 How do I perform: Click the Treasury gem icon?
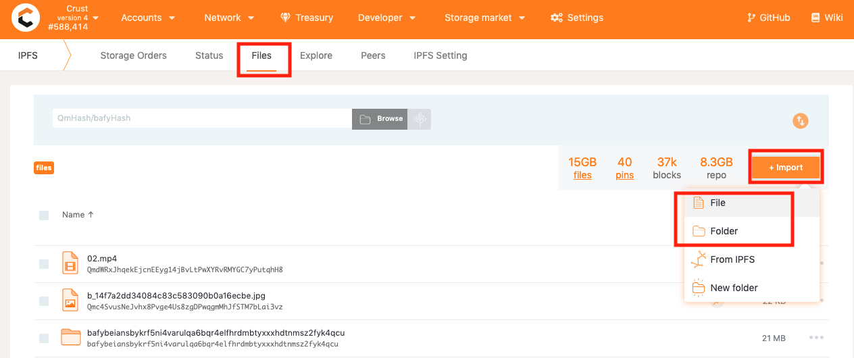point(285,18)
